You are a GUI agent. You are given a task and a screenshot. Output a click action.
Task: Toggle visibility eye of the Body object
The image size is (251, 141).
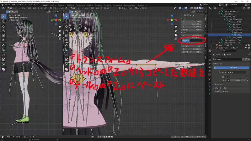[246, 45]
